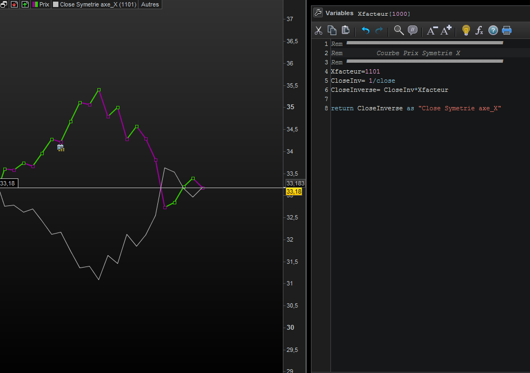Click the 35 level on the price scale
This screenshot has width=530, height=373.
(290, 107)
